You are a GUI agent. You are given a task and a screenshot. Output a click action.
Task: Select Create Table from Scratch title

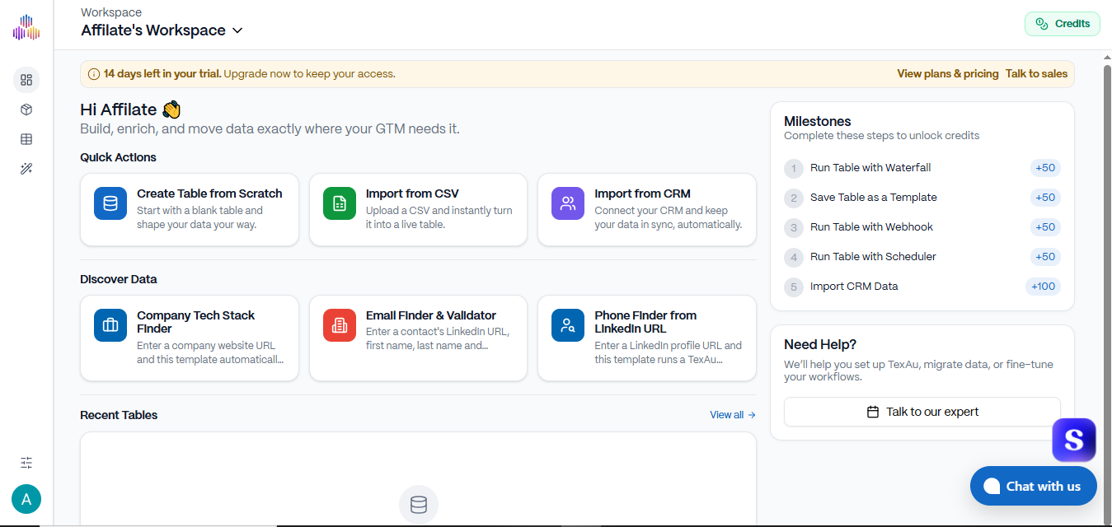tap(209, 194)
